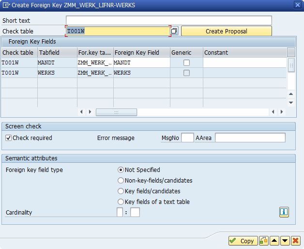Image resolution: width=304 pixels, height=249 pixels.
Task: Select the Not Specified radio button
Action: 121,170
